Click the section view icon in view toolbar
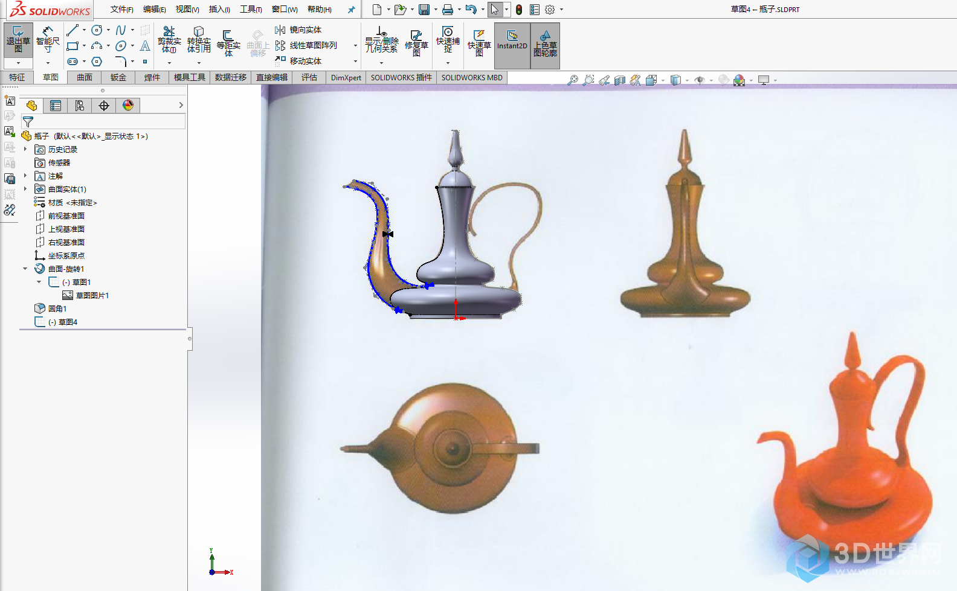Viewport: 957px width, 591px height. tap(620, 80)
